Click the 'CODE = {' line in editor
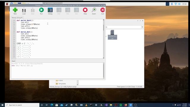This screenshot has height=107, width=190. 25,43
